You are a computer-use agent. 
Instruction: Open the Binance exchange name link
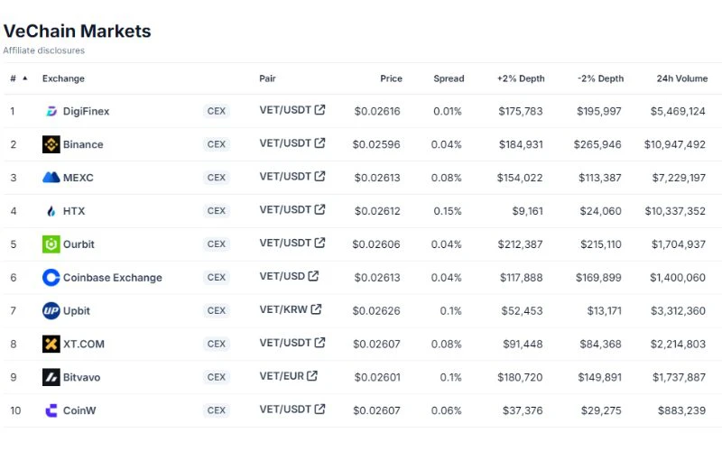[83, 144]
